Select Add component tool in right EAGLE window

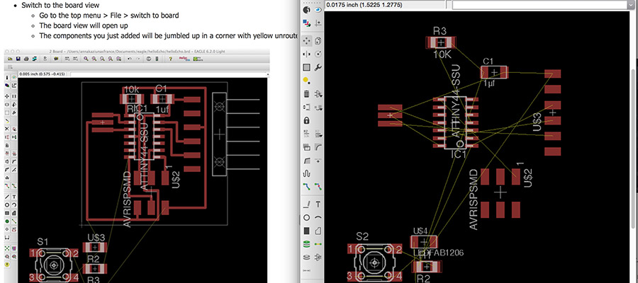coord(318,94)
